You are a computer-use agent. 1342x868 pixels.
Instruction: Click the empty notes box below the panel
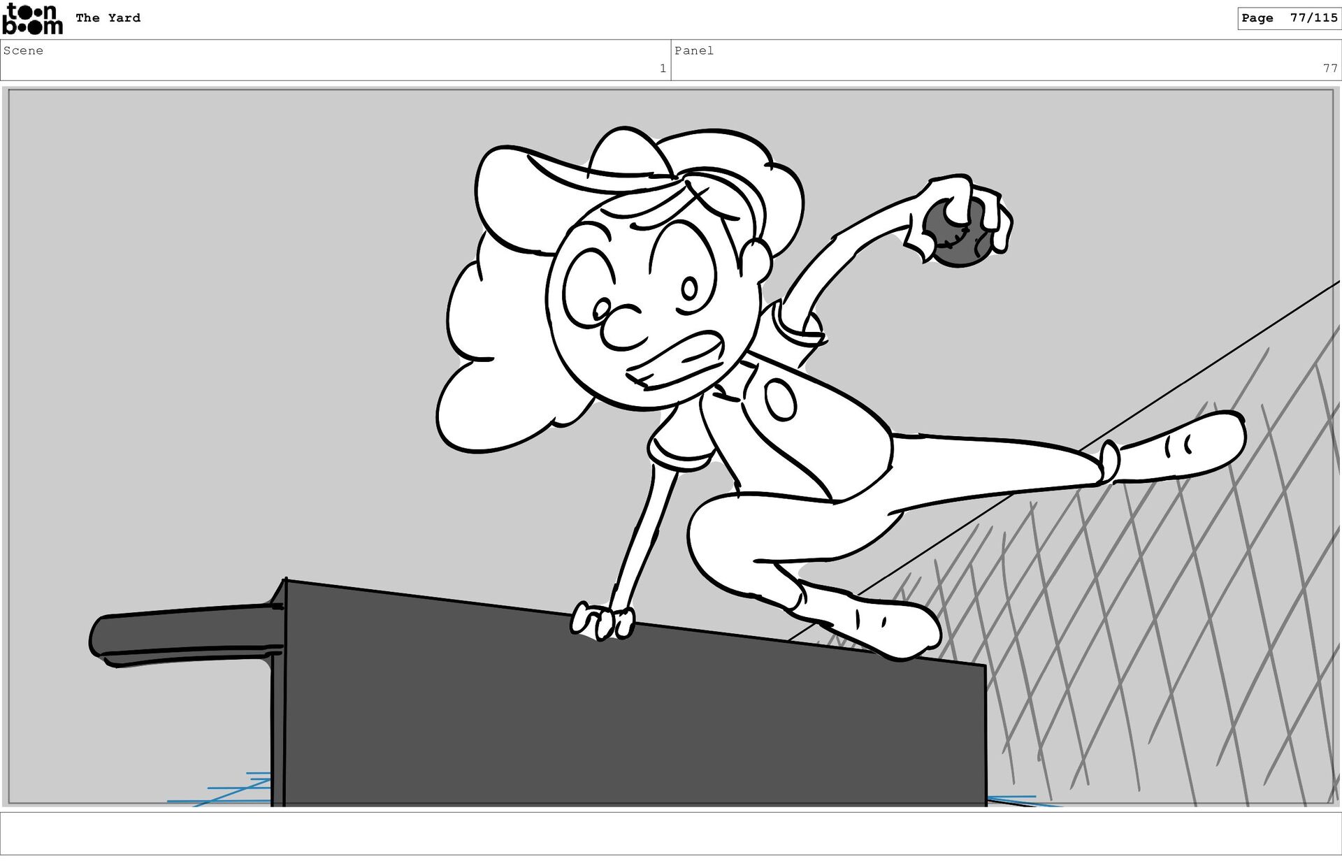tap(671, 833)
